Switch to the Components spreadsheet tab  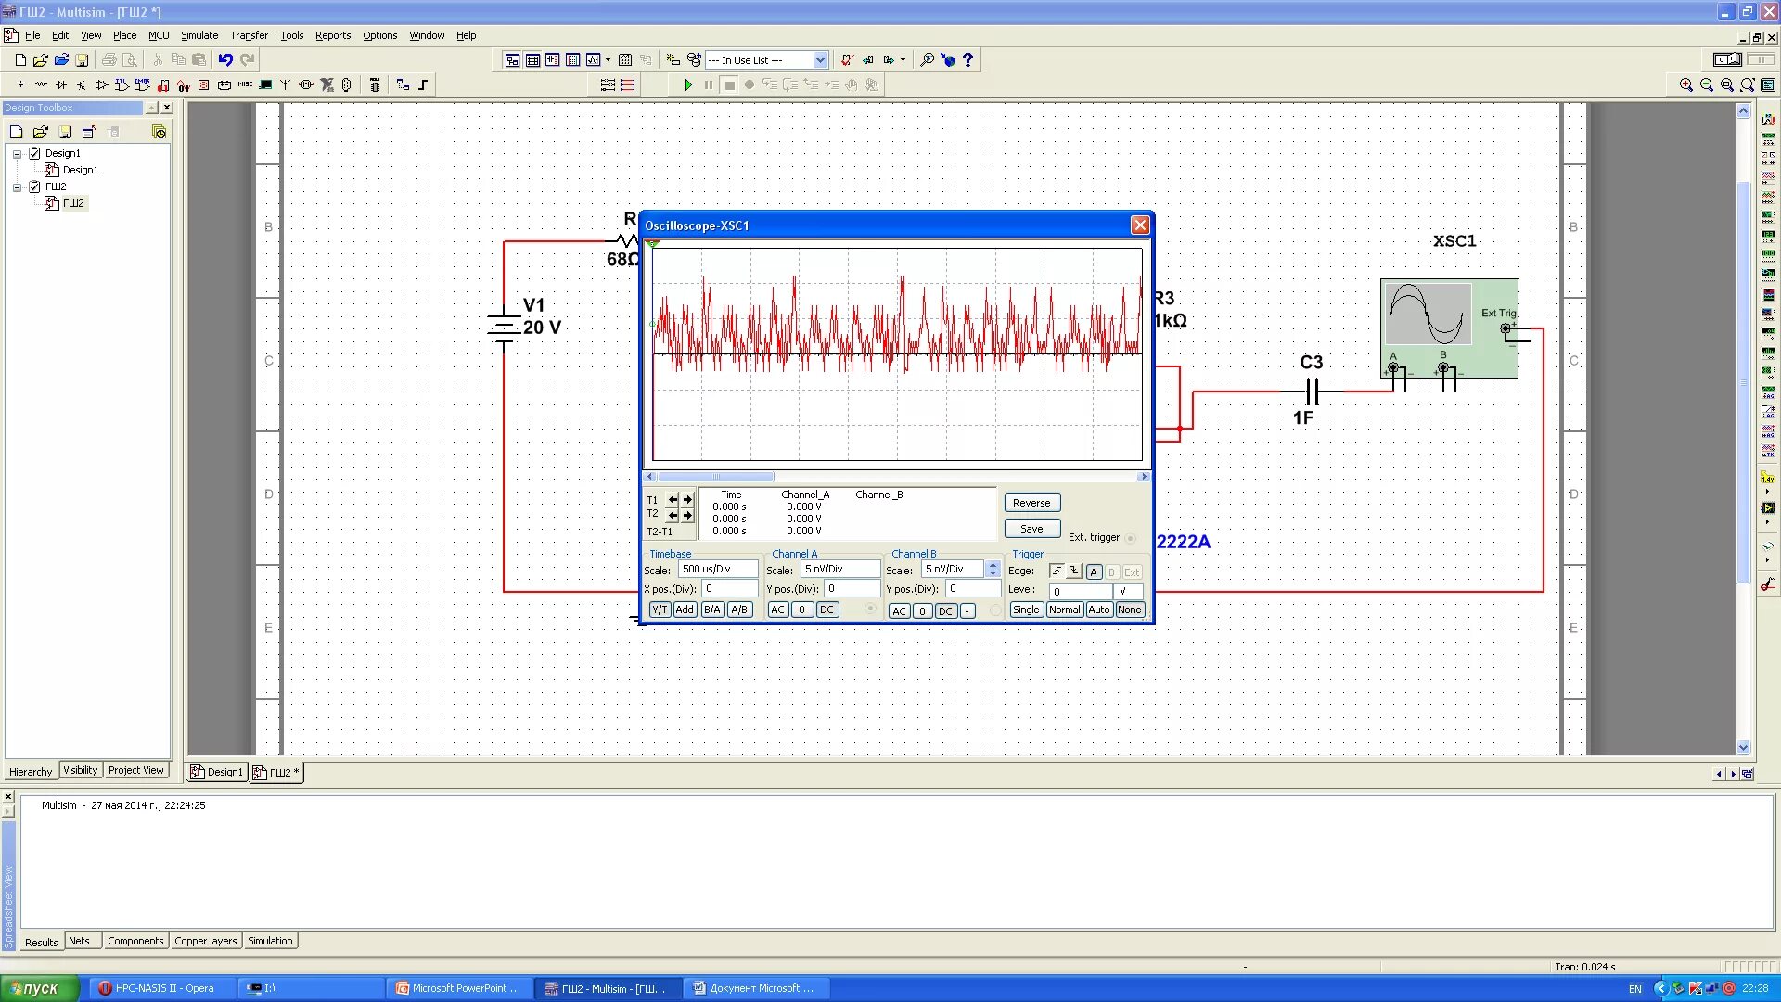135,941
